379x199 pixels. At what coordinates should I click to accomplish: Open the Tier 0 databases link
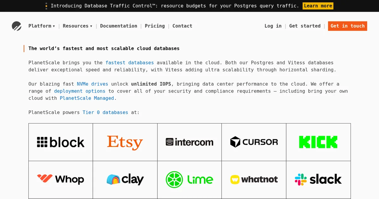[x=105, y=112]
